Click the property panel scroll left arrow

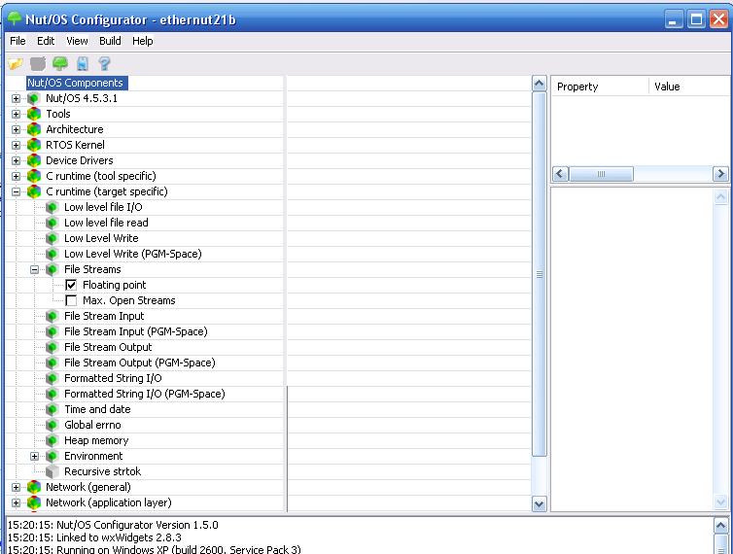[x=560, y=174]
